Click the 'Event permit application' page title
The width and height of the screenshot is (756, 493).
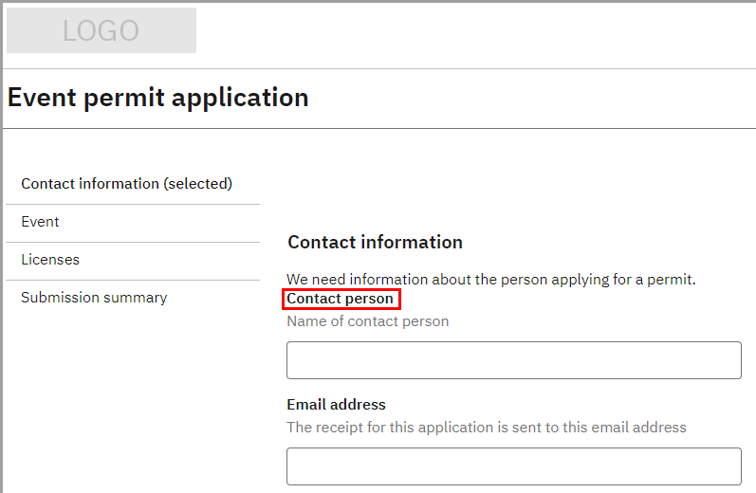(x=157, y=98)
